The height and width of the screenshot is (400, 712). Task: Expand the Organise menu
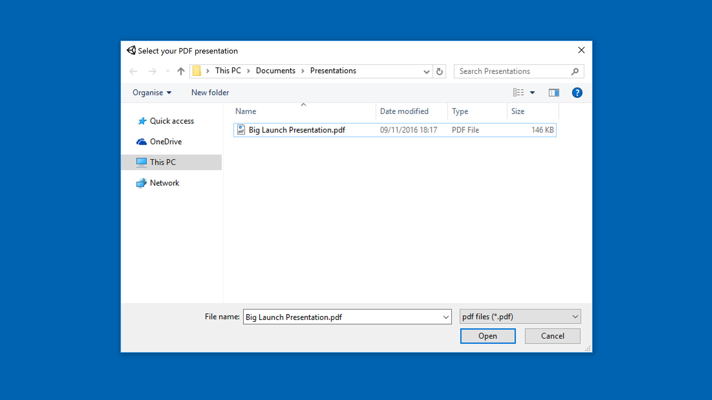pos(151,92)
